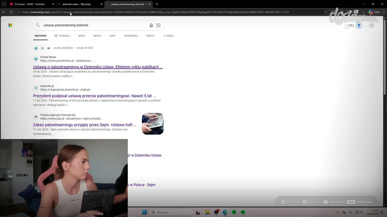Screen dimensions: 387x217
Task: Open Microsoft Edge from the taskbar
Action: (225, 212)
